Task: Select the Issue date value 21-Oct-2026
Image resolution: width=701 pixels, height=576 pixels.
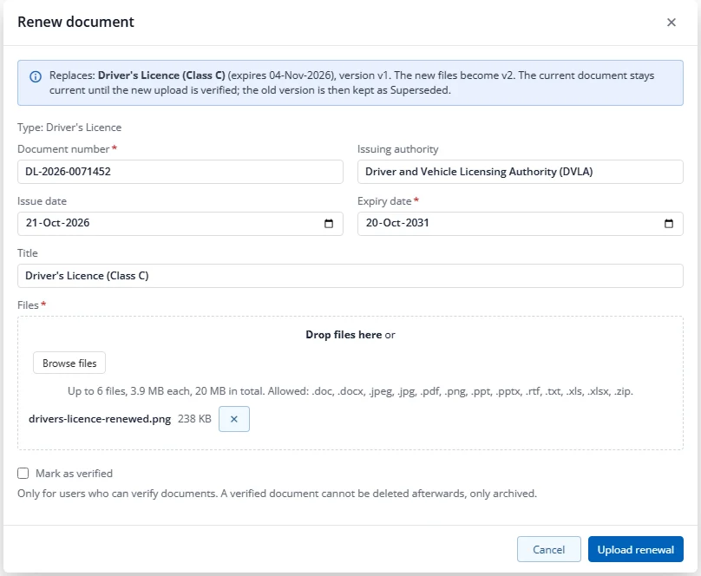Action: pyautogui.click(x=57, y=223)
